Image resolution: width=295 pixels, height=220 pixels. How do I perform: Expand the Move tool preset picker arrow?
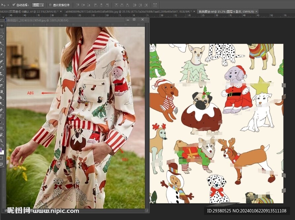click(7, 5)
